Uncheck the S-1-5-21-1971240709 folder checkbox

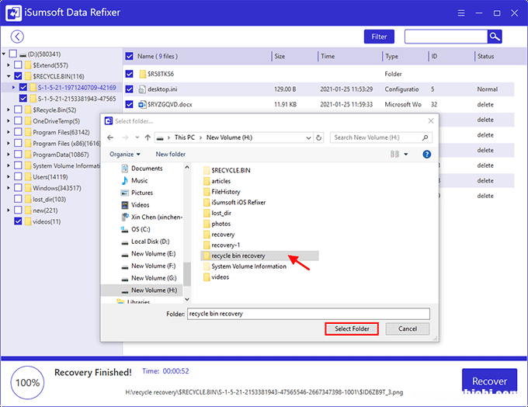pos(23,87)
